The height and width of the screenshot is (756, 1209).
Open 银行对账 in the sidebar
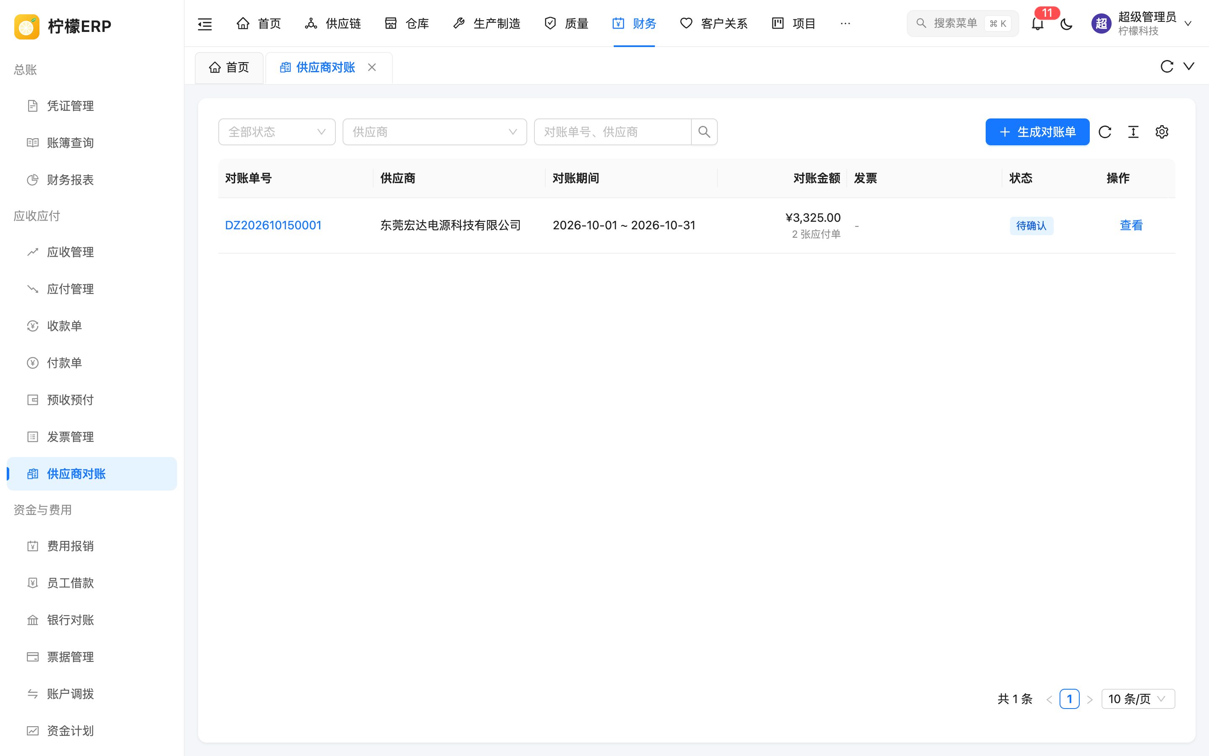[92, 620]
